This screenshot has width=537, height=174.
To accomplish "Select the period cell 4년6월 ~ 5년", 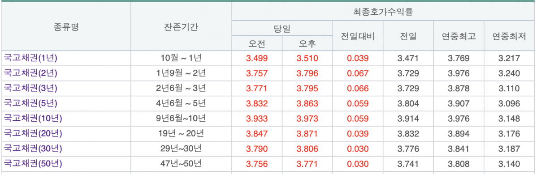I will [181, 103].
